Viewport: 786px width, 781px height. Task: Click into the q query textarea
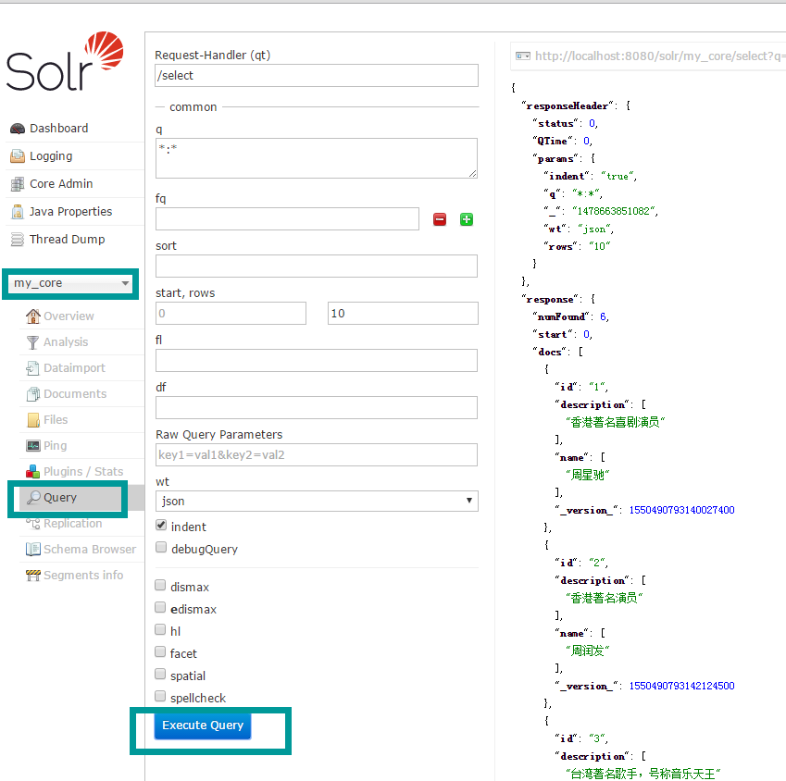tap(317, 158)
